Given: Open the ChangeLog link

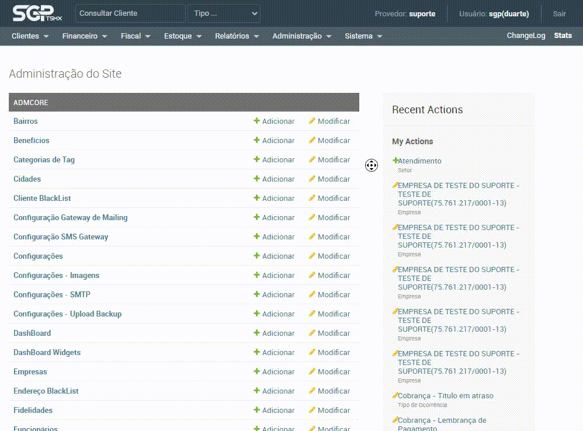Looking at the screenshot, I should (x=526, y=36).
